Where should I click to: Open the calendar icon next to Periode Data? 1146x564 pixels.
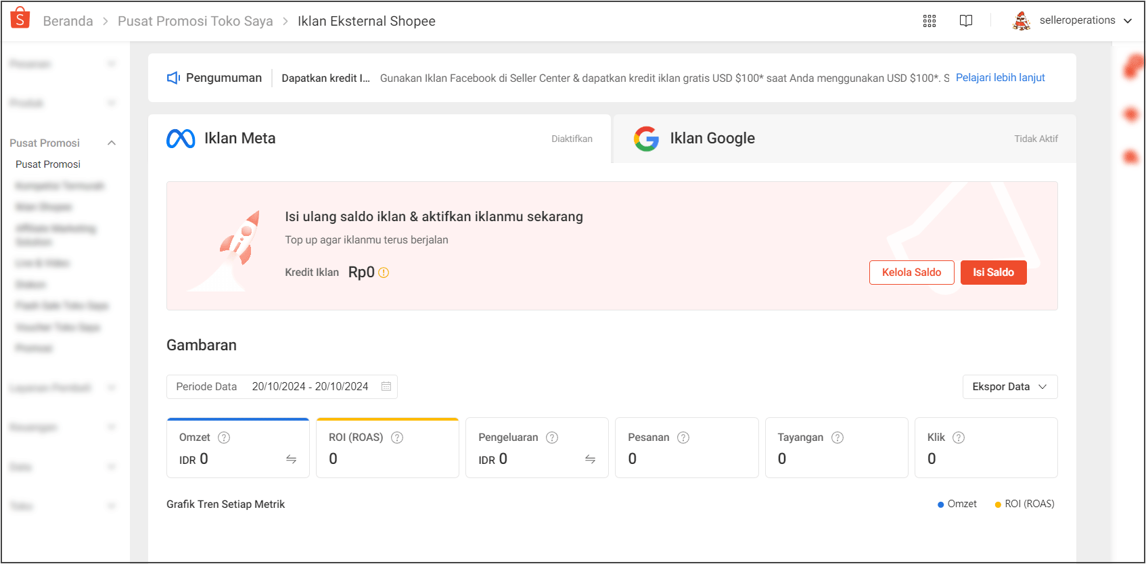click(x=386, y=386)
